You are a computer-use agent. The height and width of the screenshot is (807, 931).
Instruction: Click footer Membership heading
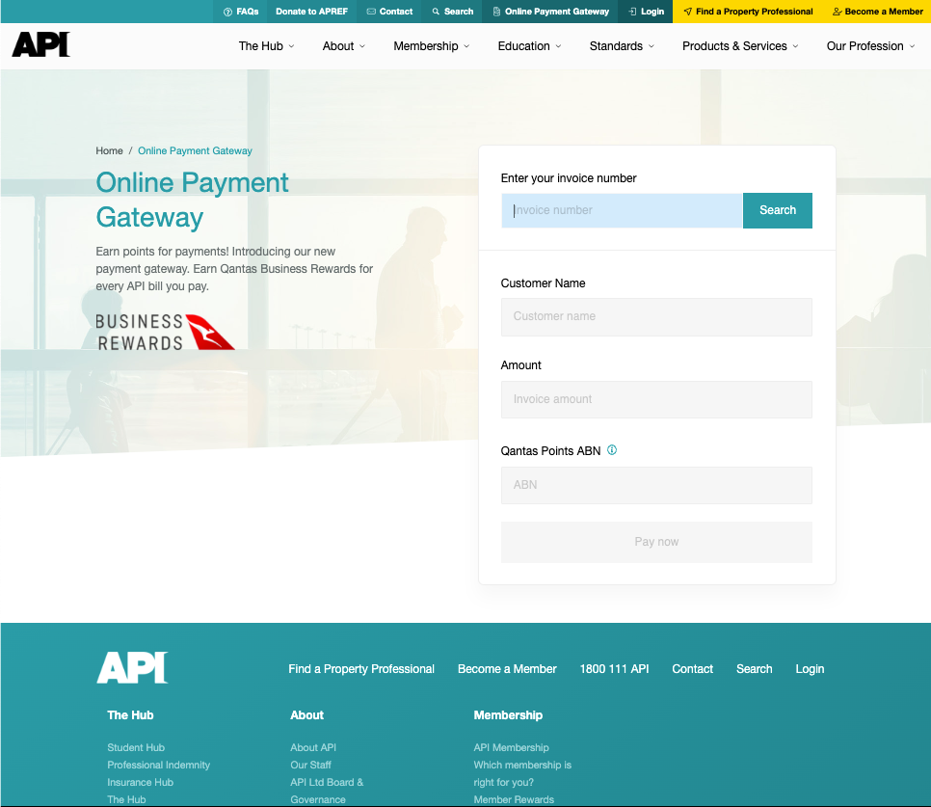click(508, 715)
